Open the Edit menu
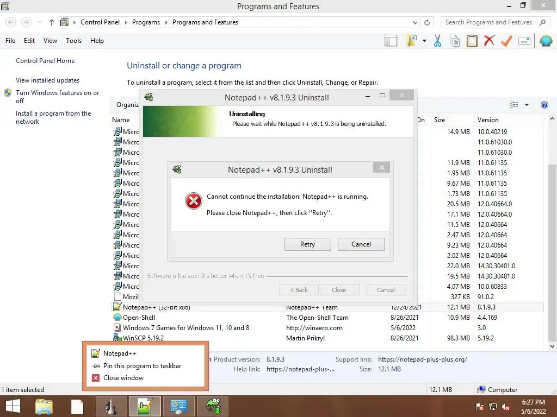Screen dimensions: 557x417 (x=29, y=41)
